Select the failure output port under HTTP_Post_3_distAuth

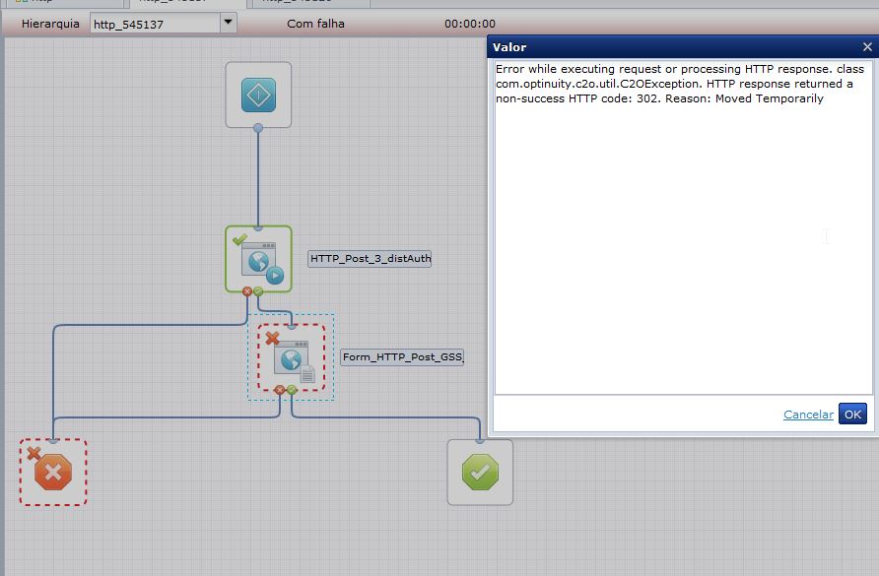246,290
